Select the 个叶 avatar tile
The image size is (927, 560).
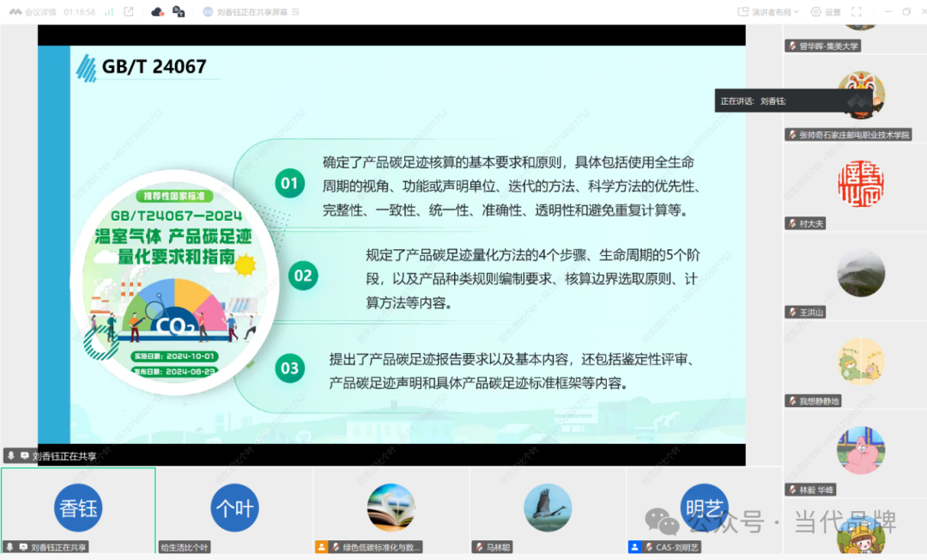pyautogui.click(x=234, y=508)
